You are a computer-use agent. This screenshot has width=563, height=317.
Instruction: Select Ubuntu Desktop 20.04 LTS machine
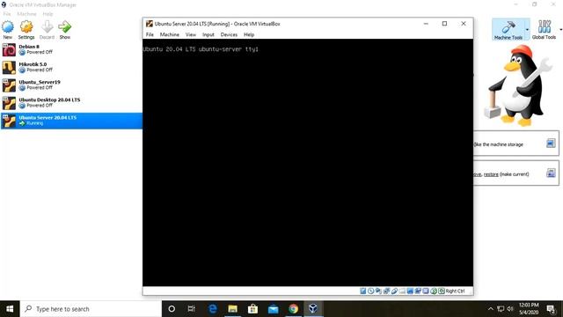71,103
